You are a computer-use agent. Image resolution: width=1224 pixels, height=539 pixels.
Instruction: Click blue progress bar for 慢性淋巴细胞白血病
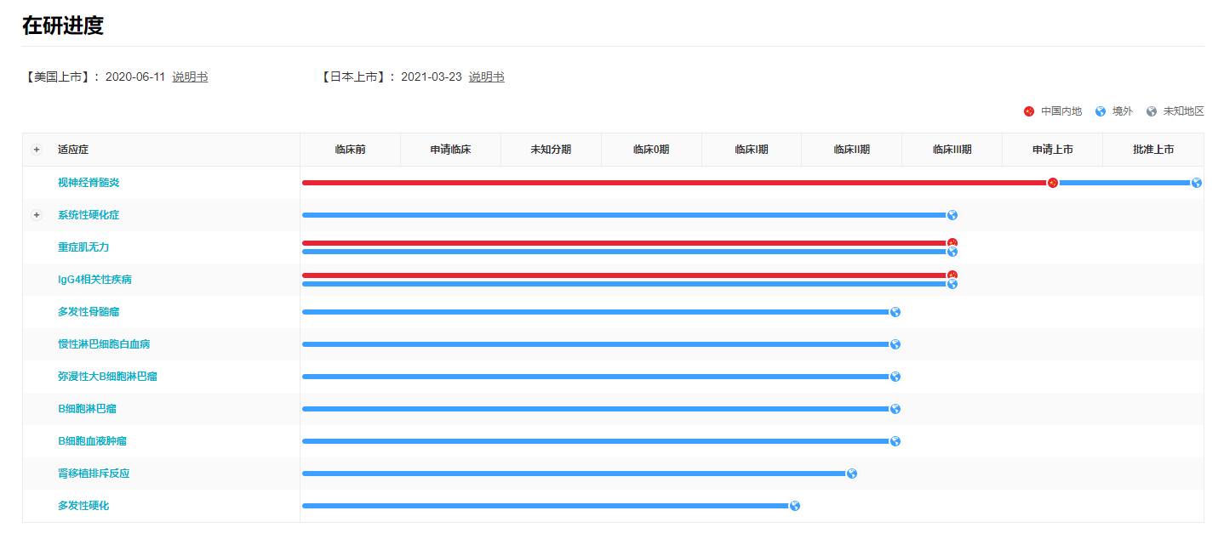[596, 344]
